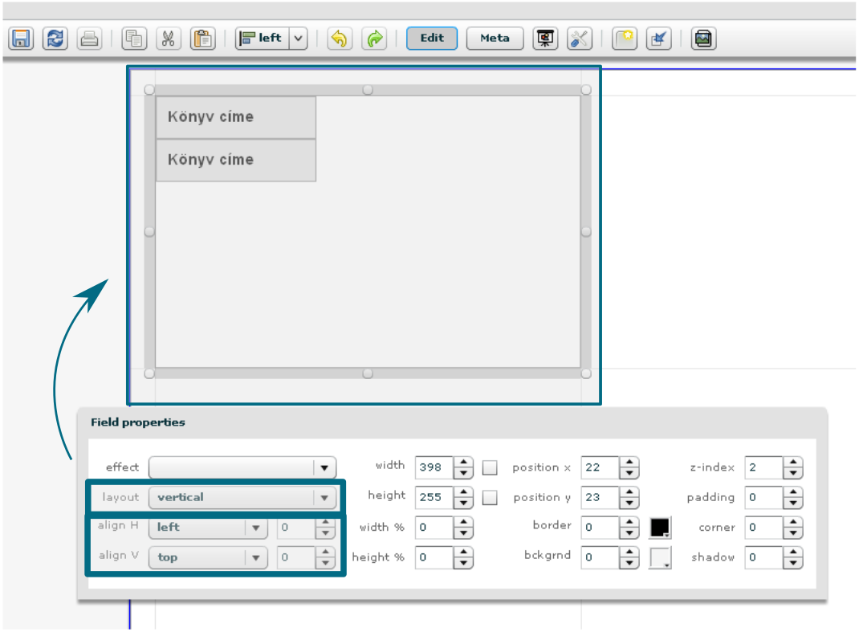Open the layout dropdown showing vertical
Image resolution: width=859 pixels, height=632 pixels.
point(324,498)
